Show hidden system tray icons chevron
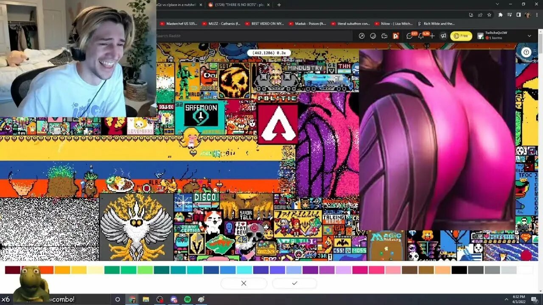The height and width of the screenshot is (305, 543). tap(506, 299)
